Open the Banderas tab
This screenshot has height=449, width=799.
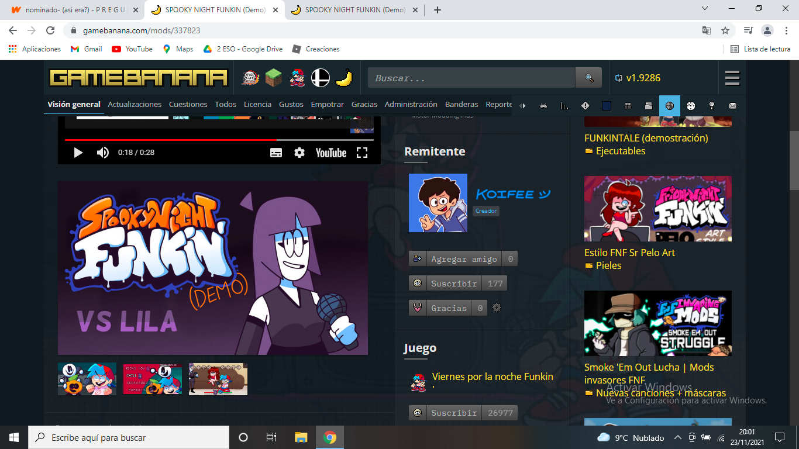(462, 105)
